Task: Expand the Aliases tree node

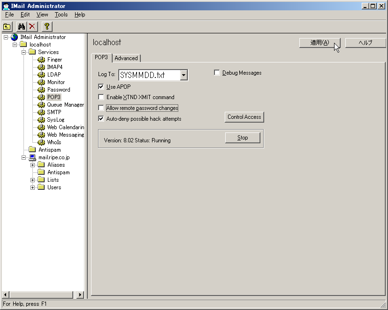Action: (32, 165)
